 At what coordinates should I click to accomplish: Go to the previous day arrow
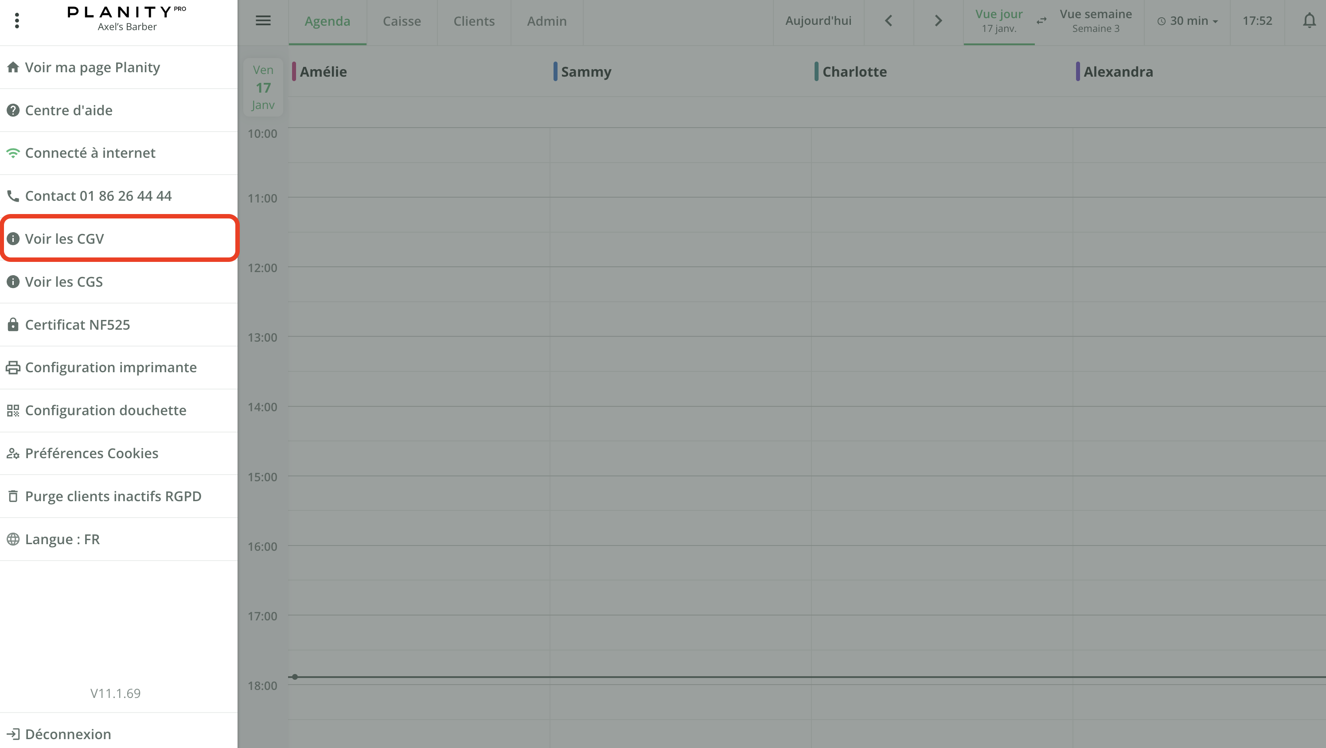click(889, 20)
